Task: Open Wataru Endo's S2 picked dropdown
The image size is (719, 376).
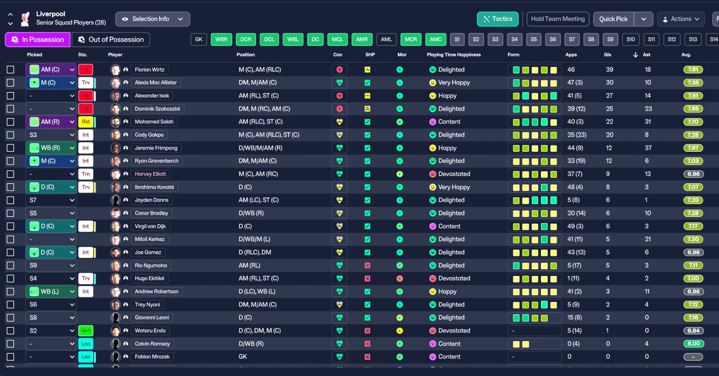Action: (51, 330)
